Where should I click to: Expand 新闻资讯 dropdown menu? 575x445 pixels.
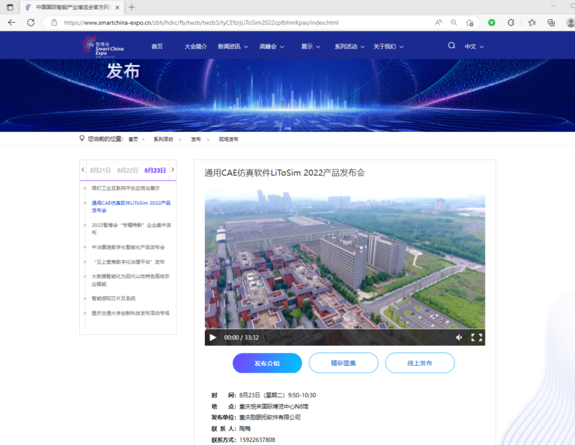click(x=233, y=46)
